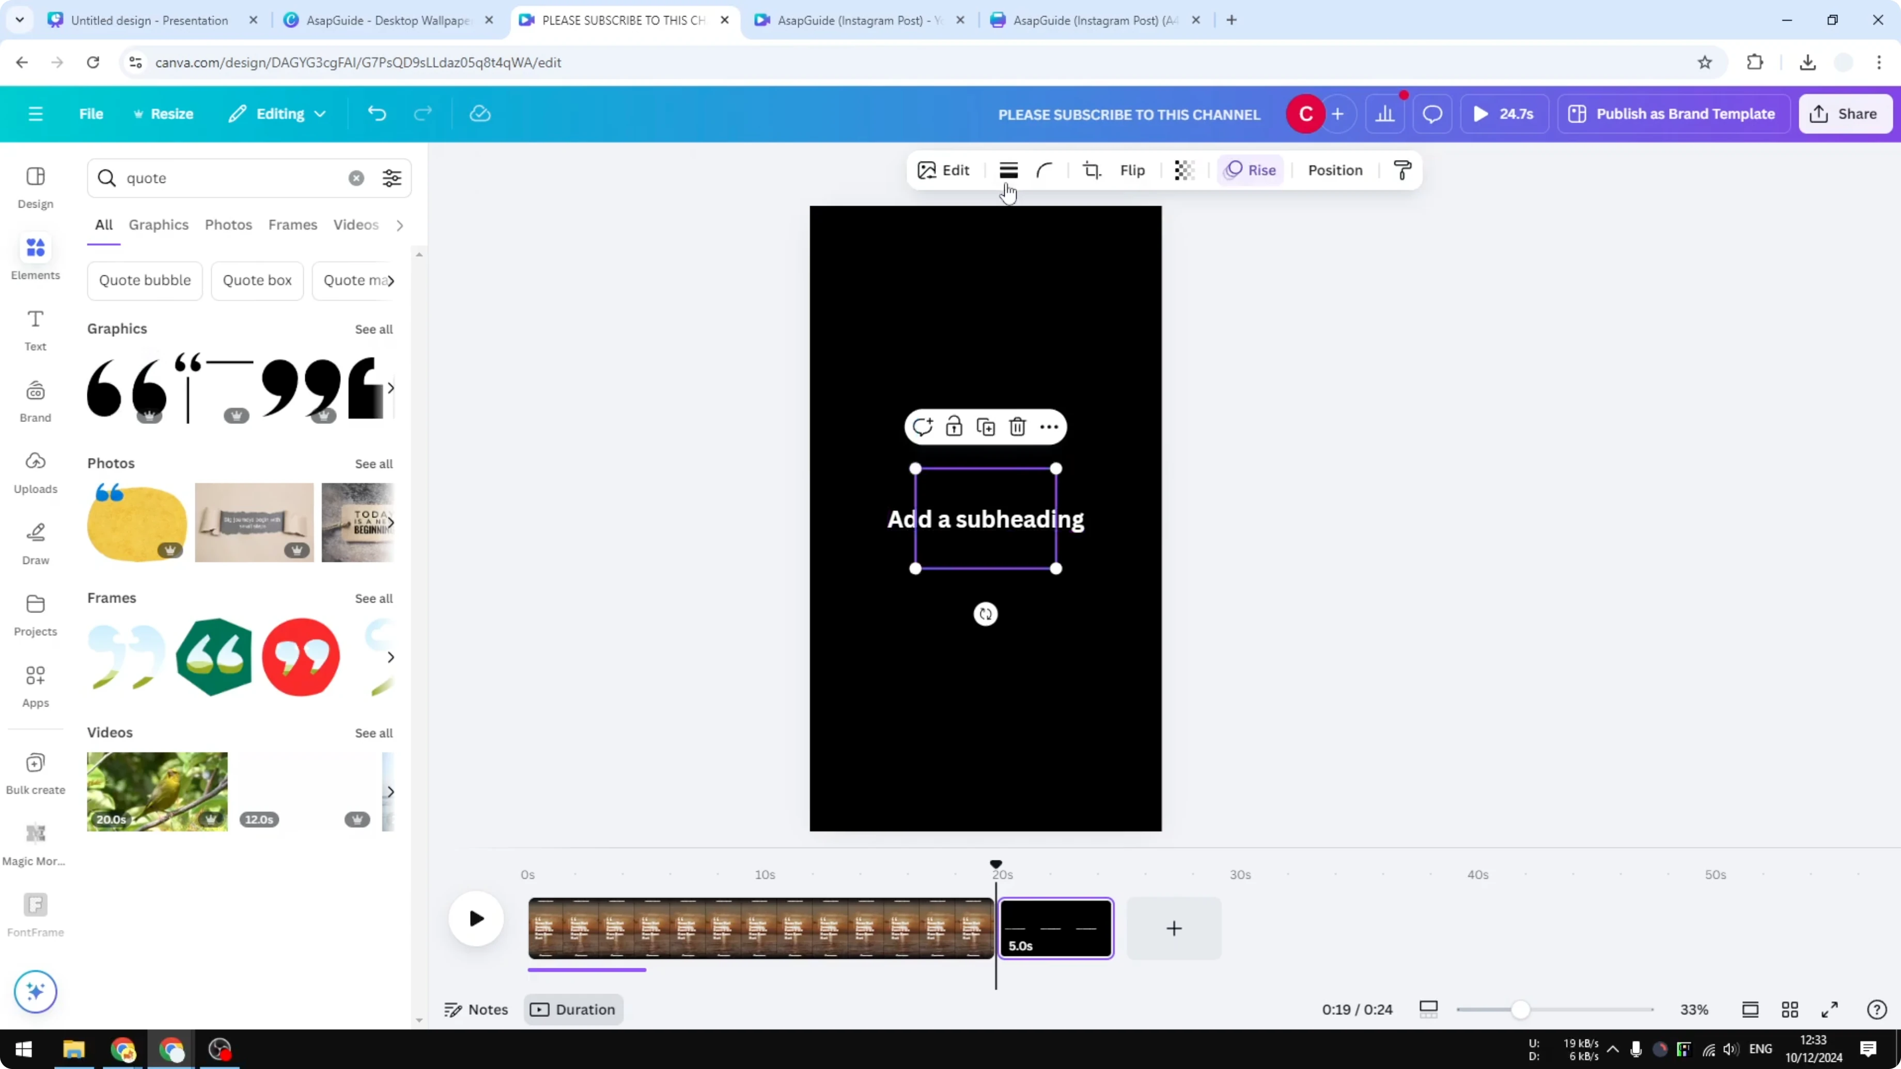Select the Quote bubble suggestion

145,280
